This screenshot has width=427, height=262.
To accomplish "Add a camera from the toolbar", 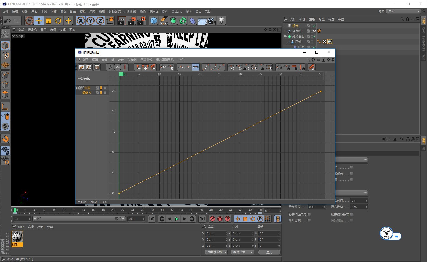I will click(x=212, y=21).
